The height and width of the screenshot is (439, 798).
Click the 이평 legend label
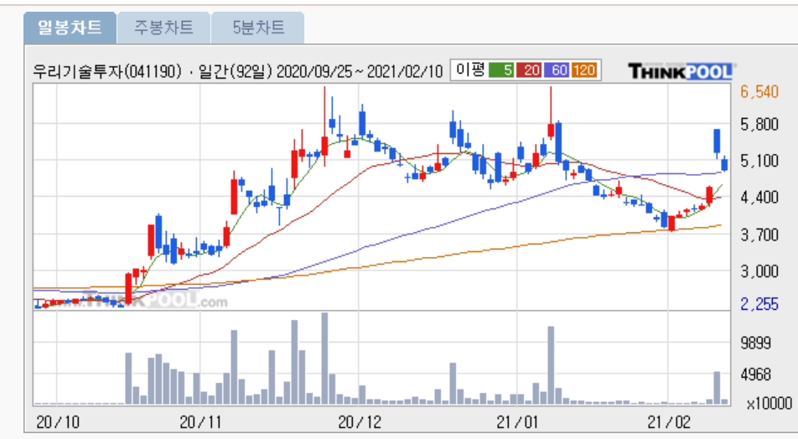click(x=469, y=70)
